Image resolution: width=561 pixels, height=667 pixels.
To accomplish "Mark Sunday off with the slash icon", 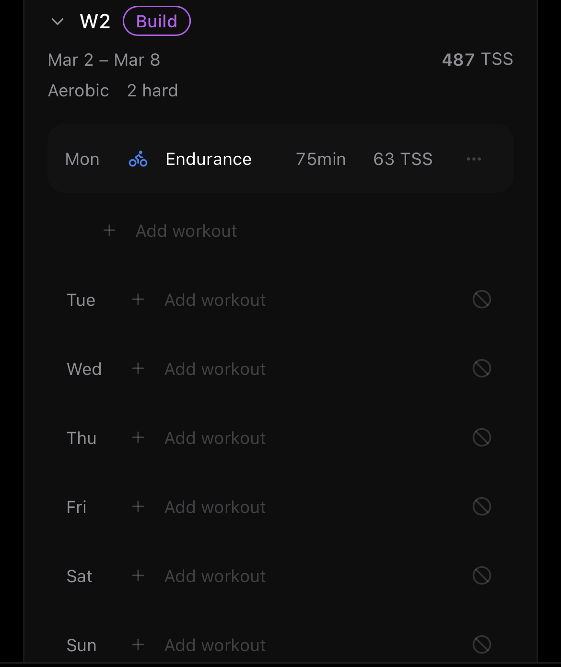I will pyautogui.click(x=481, y=645).
